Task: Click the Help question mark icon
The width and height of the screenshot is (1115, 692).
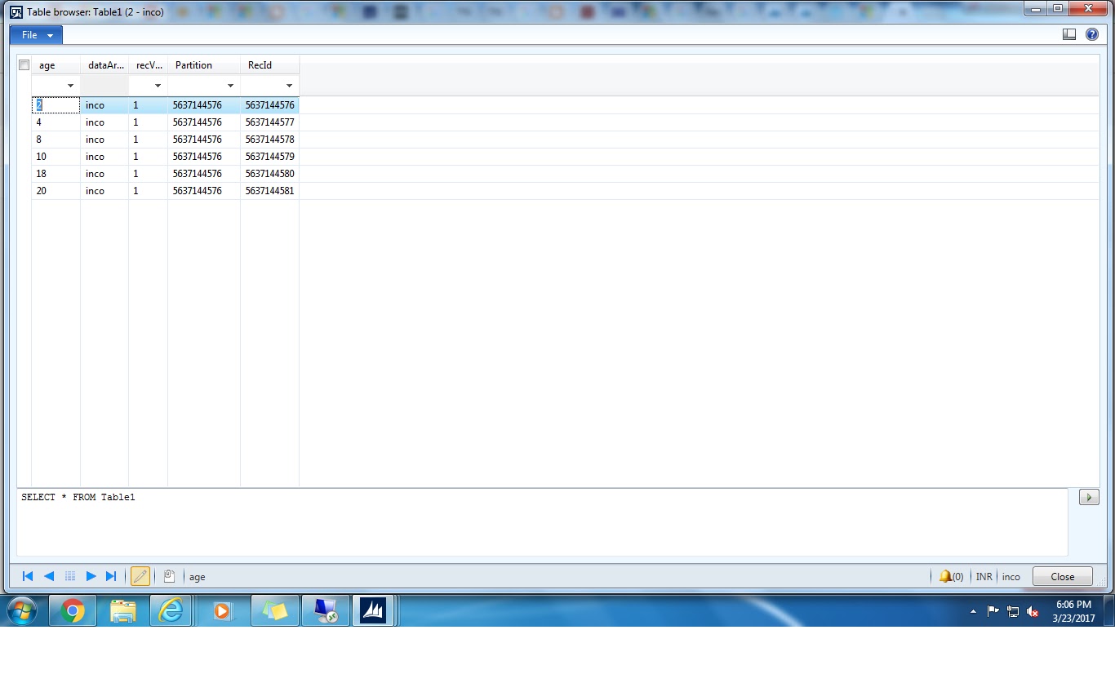Action: click(x=1092, y=34)
